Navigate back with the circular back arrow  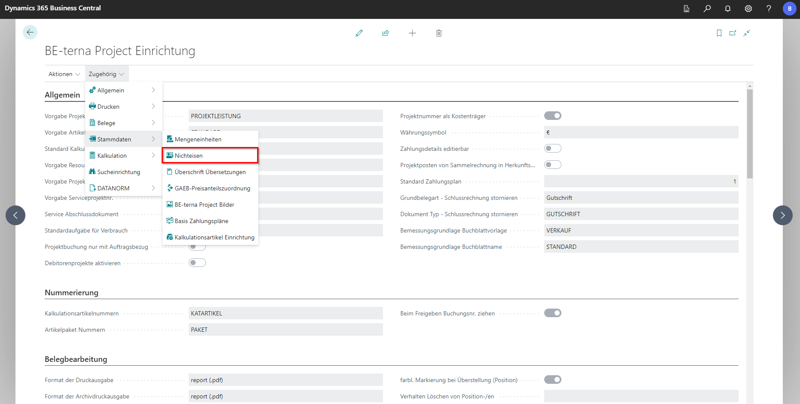pos(30,32)
